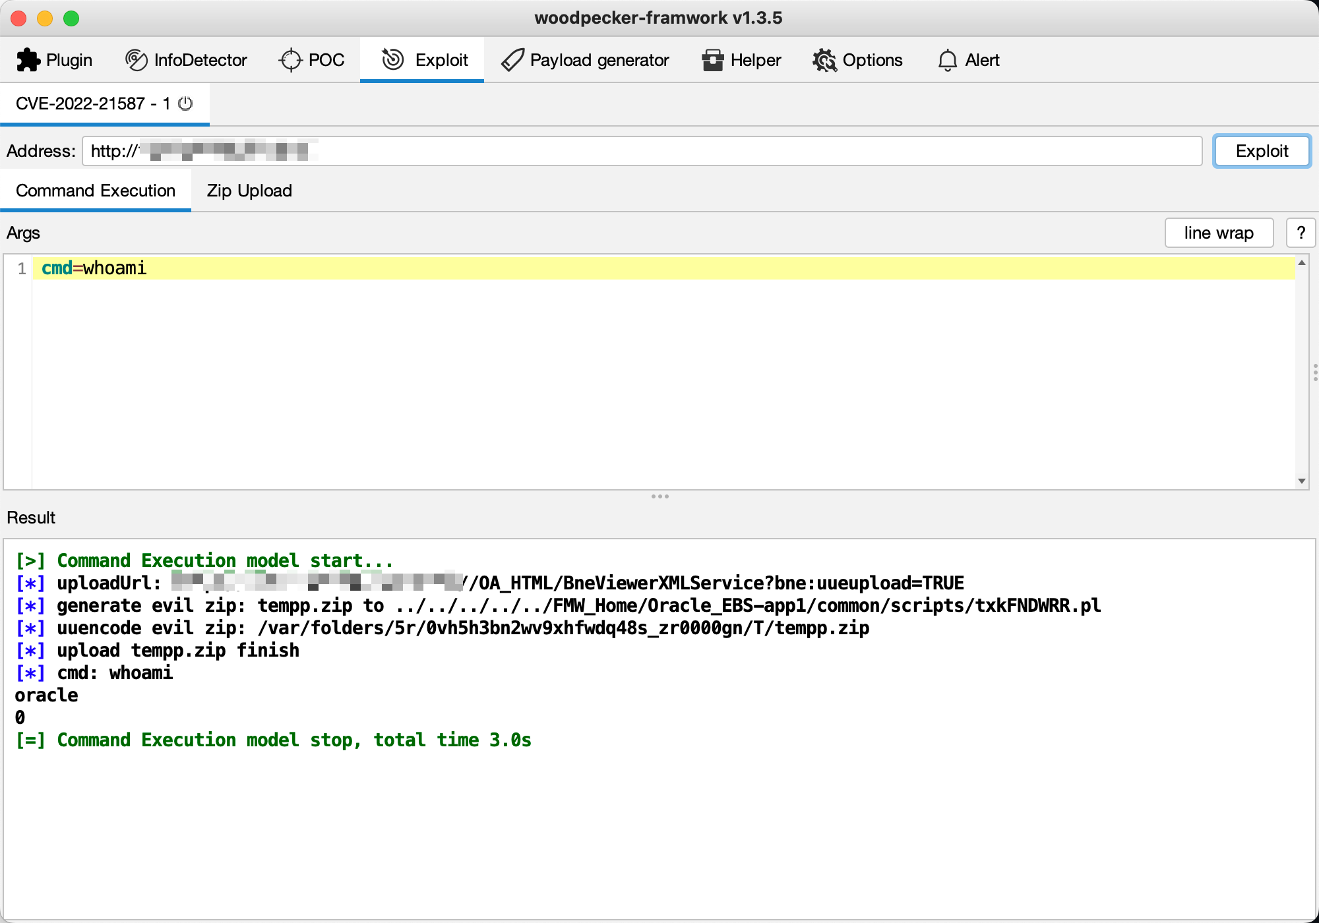Open the Options gear icon
The height and width of the screenshot is (923, 1319).
(x=824, y=60)
